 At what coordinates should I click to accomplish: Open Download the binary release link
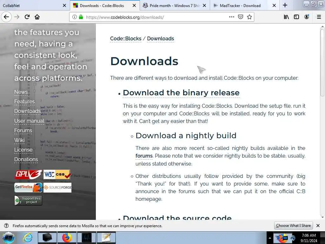pyautogui.click(x=181, y=93)
